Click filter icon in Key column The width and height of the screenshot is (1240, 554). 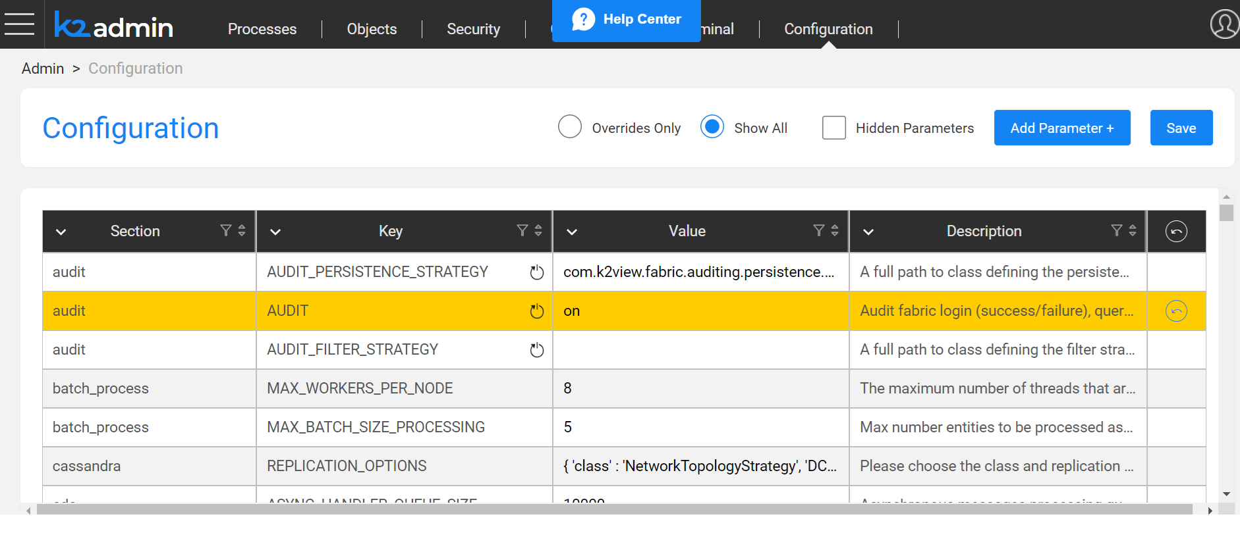522,230
